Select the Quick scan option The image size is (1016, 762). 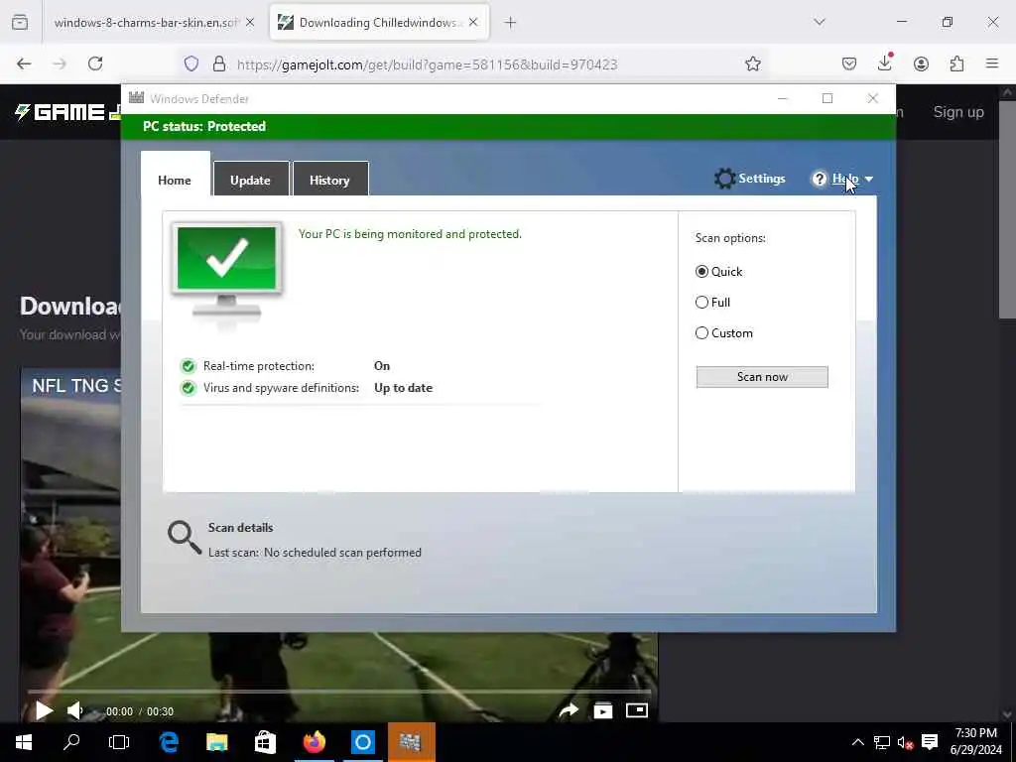click(701, 272)
